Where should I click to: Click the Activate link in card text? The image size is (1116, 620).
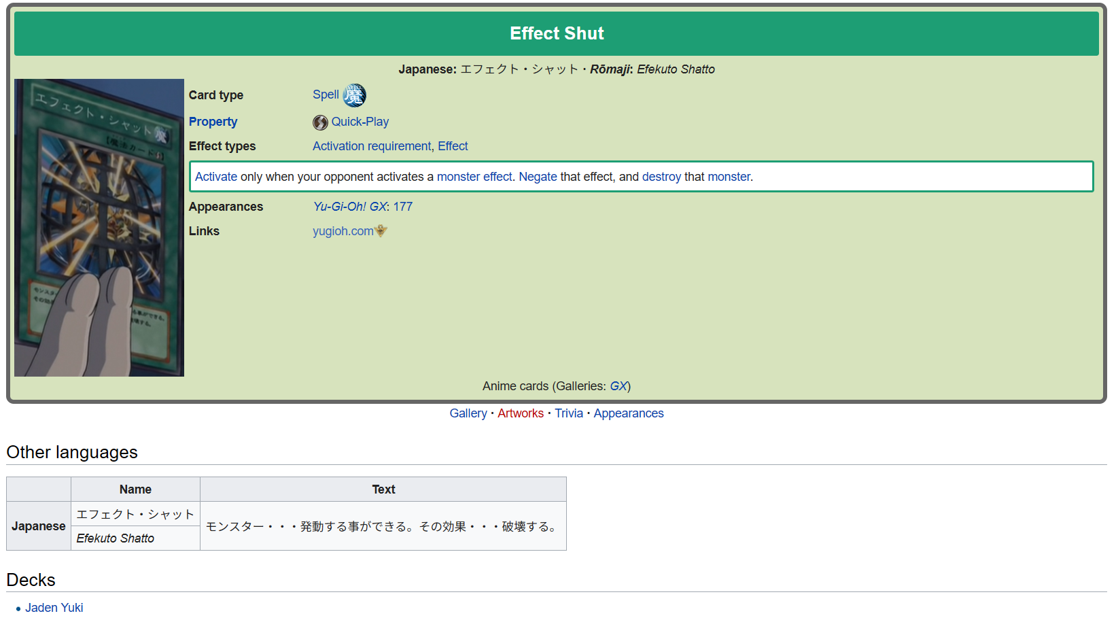pyautogui.click(x=216, y=177)
